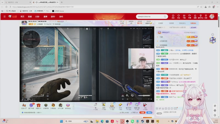Screen dimensions: 220x124
Task: Click the 成为钻粉 become diamond fan button
Action: [x=194, y=27]
